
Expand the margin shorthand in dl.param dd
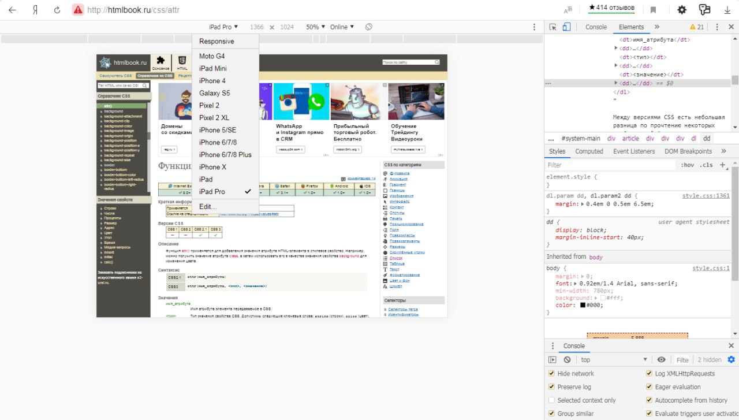point(583,204)
